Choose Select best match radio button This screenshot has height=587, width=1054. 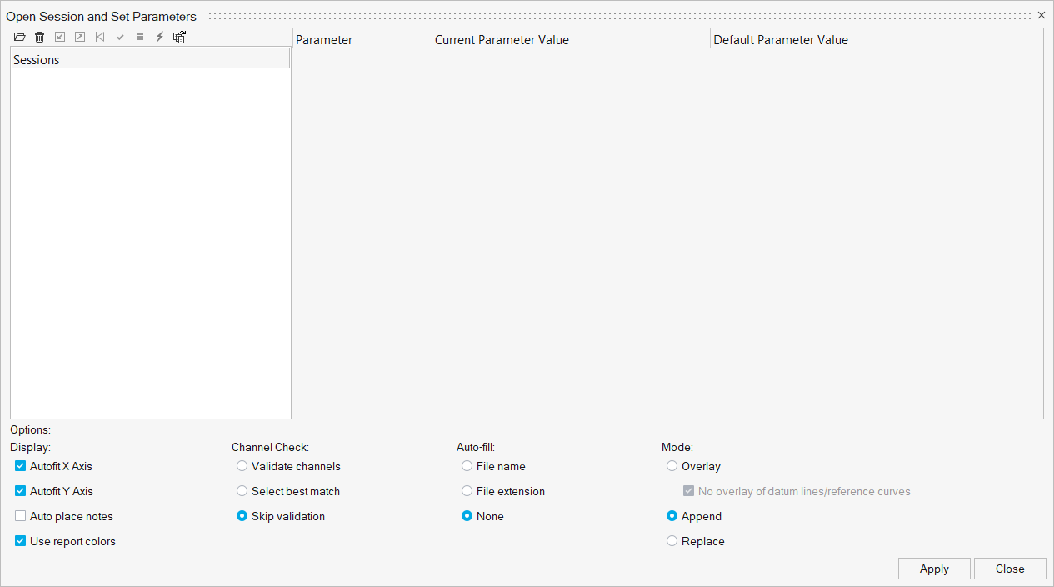click(242, 491)
